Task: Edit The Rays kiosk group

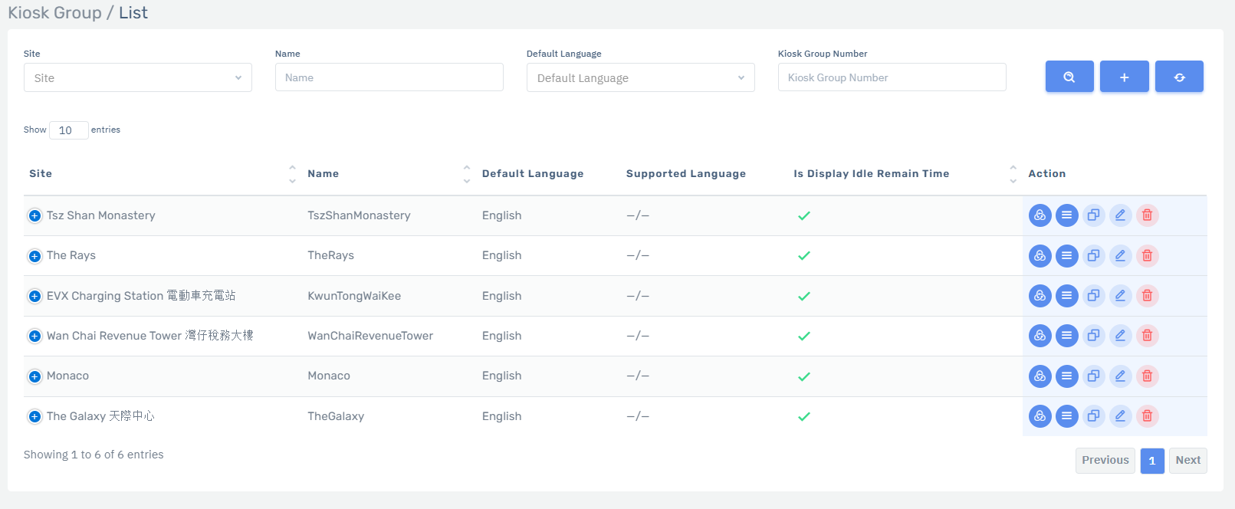Action: pos(1120,256)
